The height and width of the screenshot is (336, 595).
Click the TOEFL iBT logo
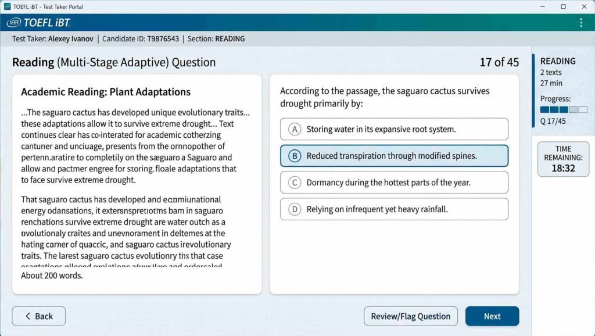click(38, 23)
